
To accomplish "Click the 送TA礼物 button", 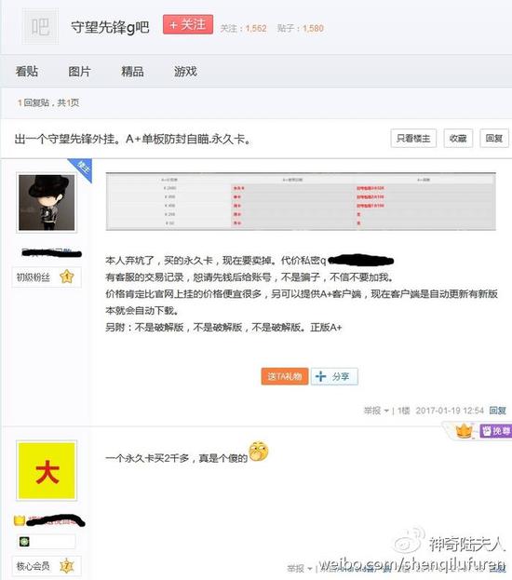I will [285, 376].
